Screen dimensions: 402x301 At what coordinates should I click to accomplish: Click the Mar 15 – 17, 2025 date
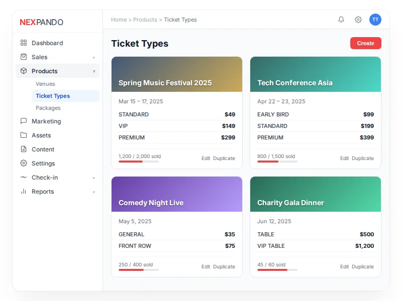(141, 101)
